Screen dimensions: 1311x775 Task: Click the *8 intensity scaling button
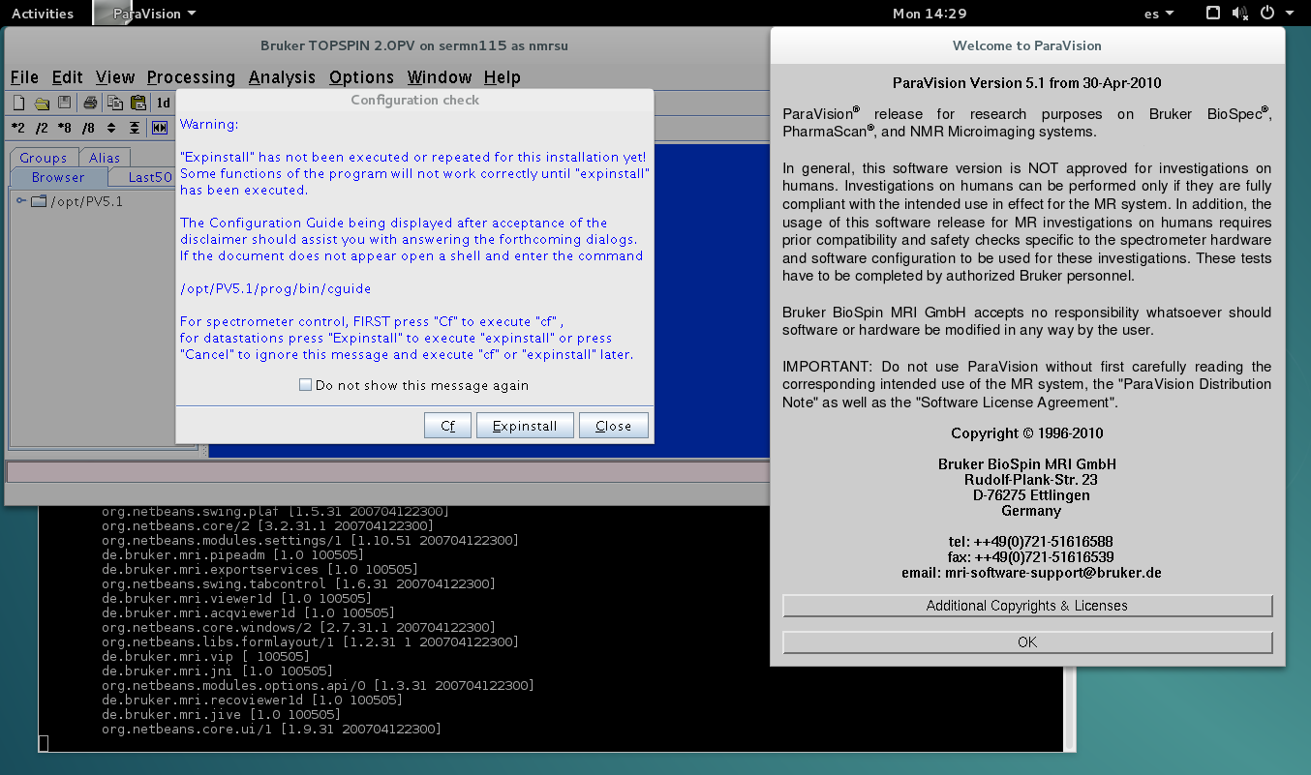pos(65,128)
